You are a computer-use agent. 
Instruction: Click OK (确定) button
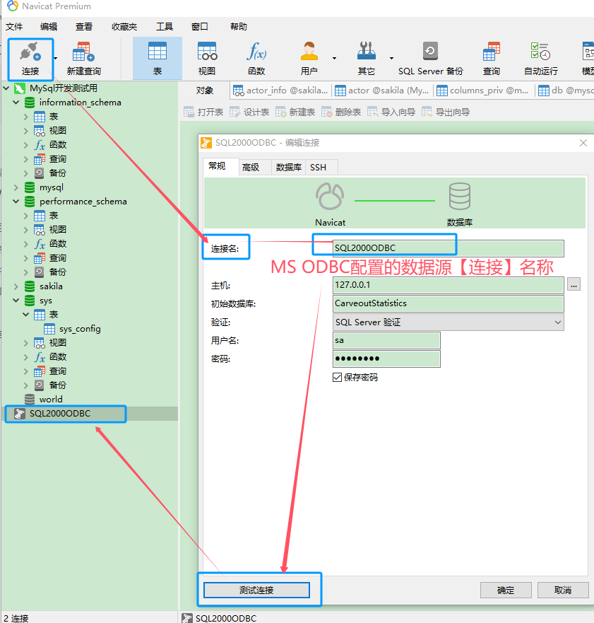pos(506,590)
